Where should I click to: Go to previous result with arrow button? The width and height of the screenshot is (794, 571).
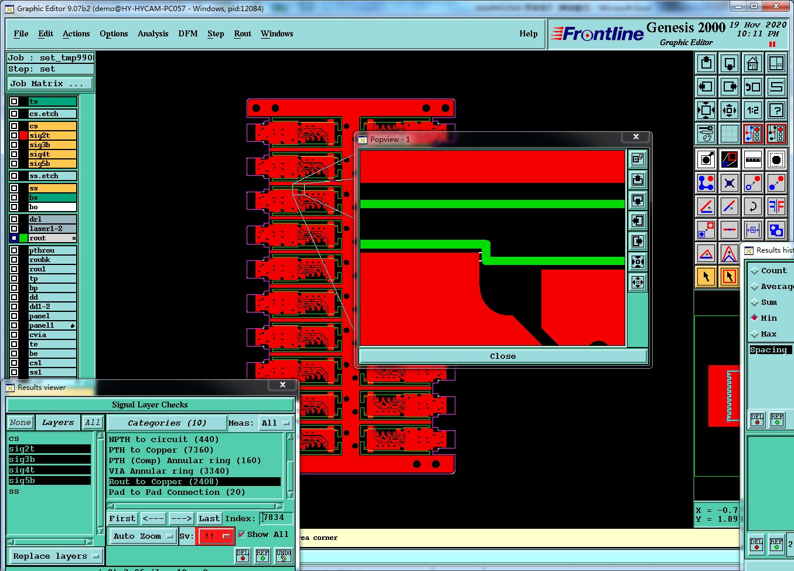click(x=153, y=518)
